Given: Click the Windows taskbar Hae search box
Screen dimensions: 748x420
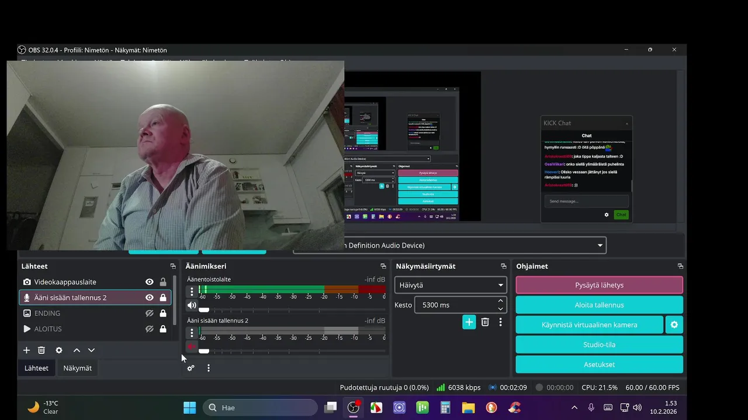Looking at the screenshot, I should coord(260,407).
